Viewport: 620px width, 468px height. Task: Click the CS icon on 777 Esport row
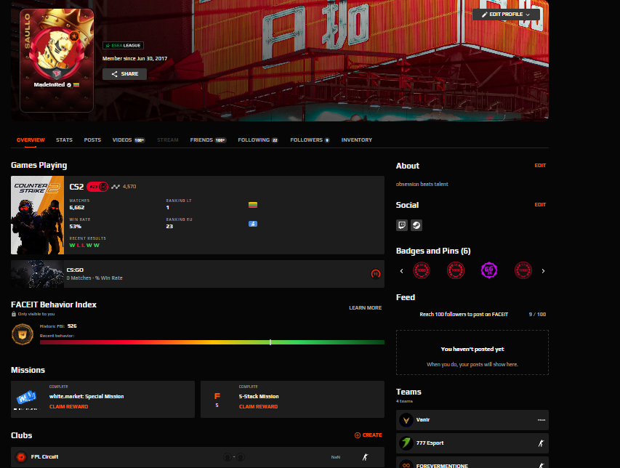pos(541,443)
